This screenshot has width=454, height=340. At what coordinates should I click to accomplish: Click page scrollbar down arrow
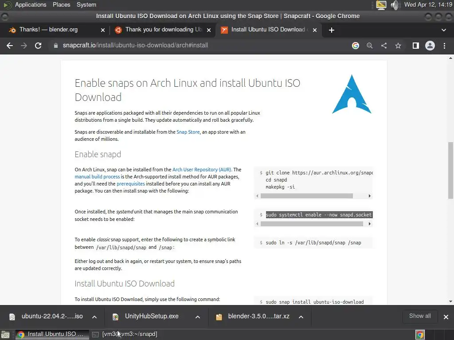coord(450,301)
